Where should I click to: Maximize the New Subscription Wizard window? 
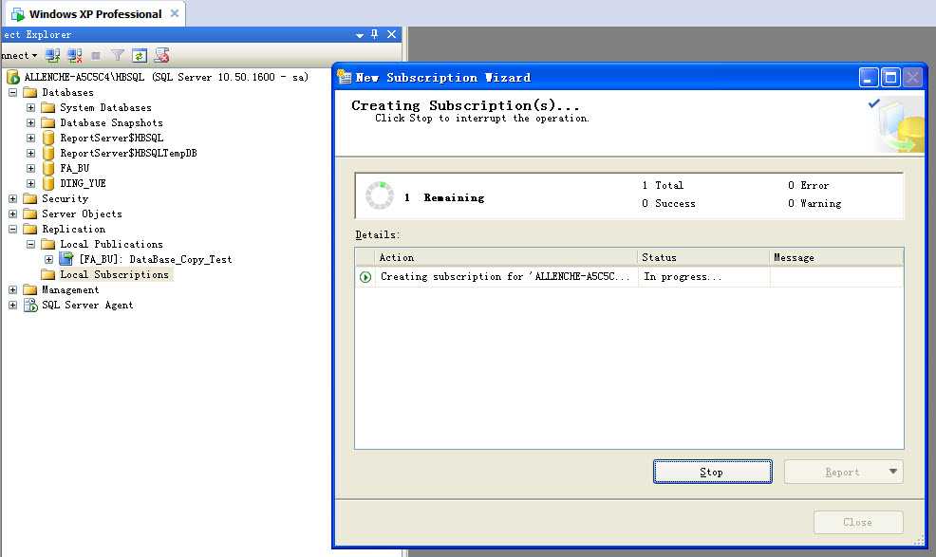click(890, 77)
